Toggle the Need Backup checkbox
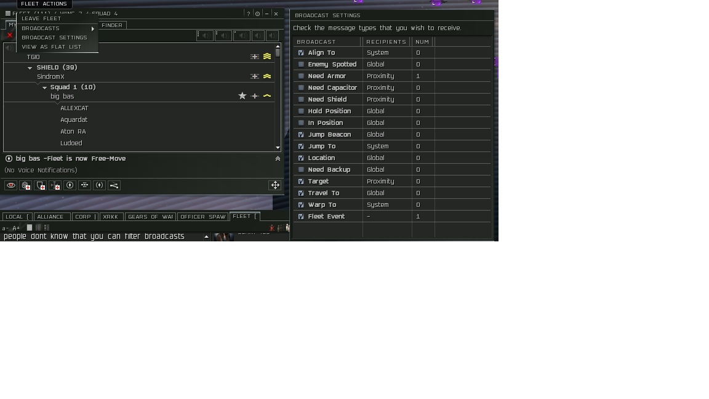This screenshot has height=399, width=709. pyautogui.click(x=301, y=170)
